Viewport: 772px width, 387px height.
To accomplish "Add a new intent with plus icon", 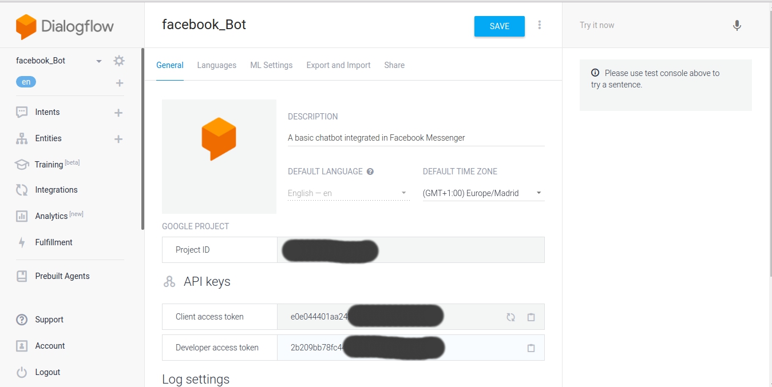I will point(118,113).
